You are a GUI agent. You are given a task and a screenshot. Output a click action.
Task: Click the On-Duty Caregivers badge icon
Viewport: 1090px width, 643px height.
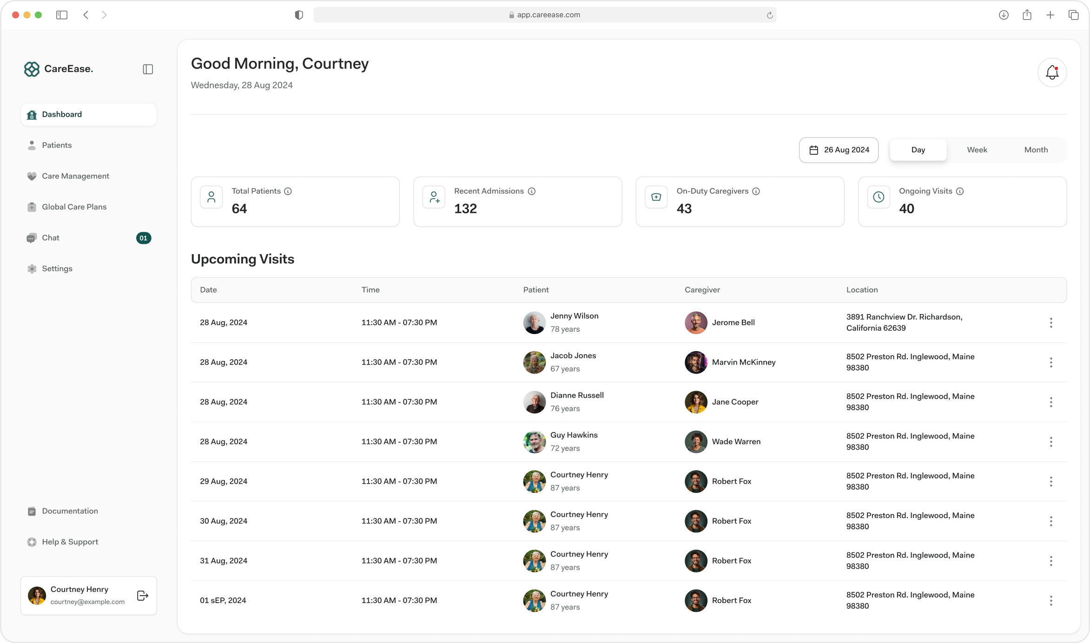(x=656, y=197)
